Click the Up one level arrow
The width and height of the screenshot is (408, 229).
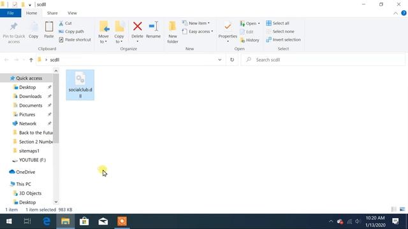(x=31, y=60)
